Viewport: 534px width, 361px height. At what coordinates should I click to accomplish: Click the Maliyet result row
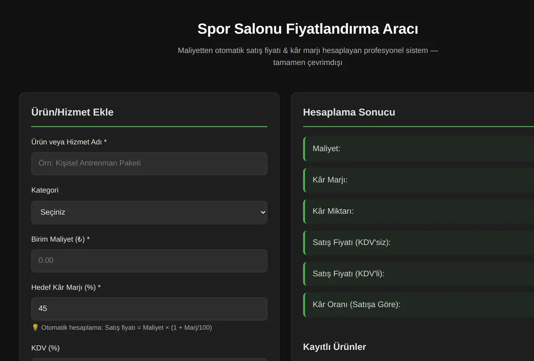click(x=418, y=149)
